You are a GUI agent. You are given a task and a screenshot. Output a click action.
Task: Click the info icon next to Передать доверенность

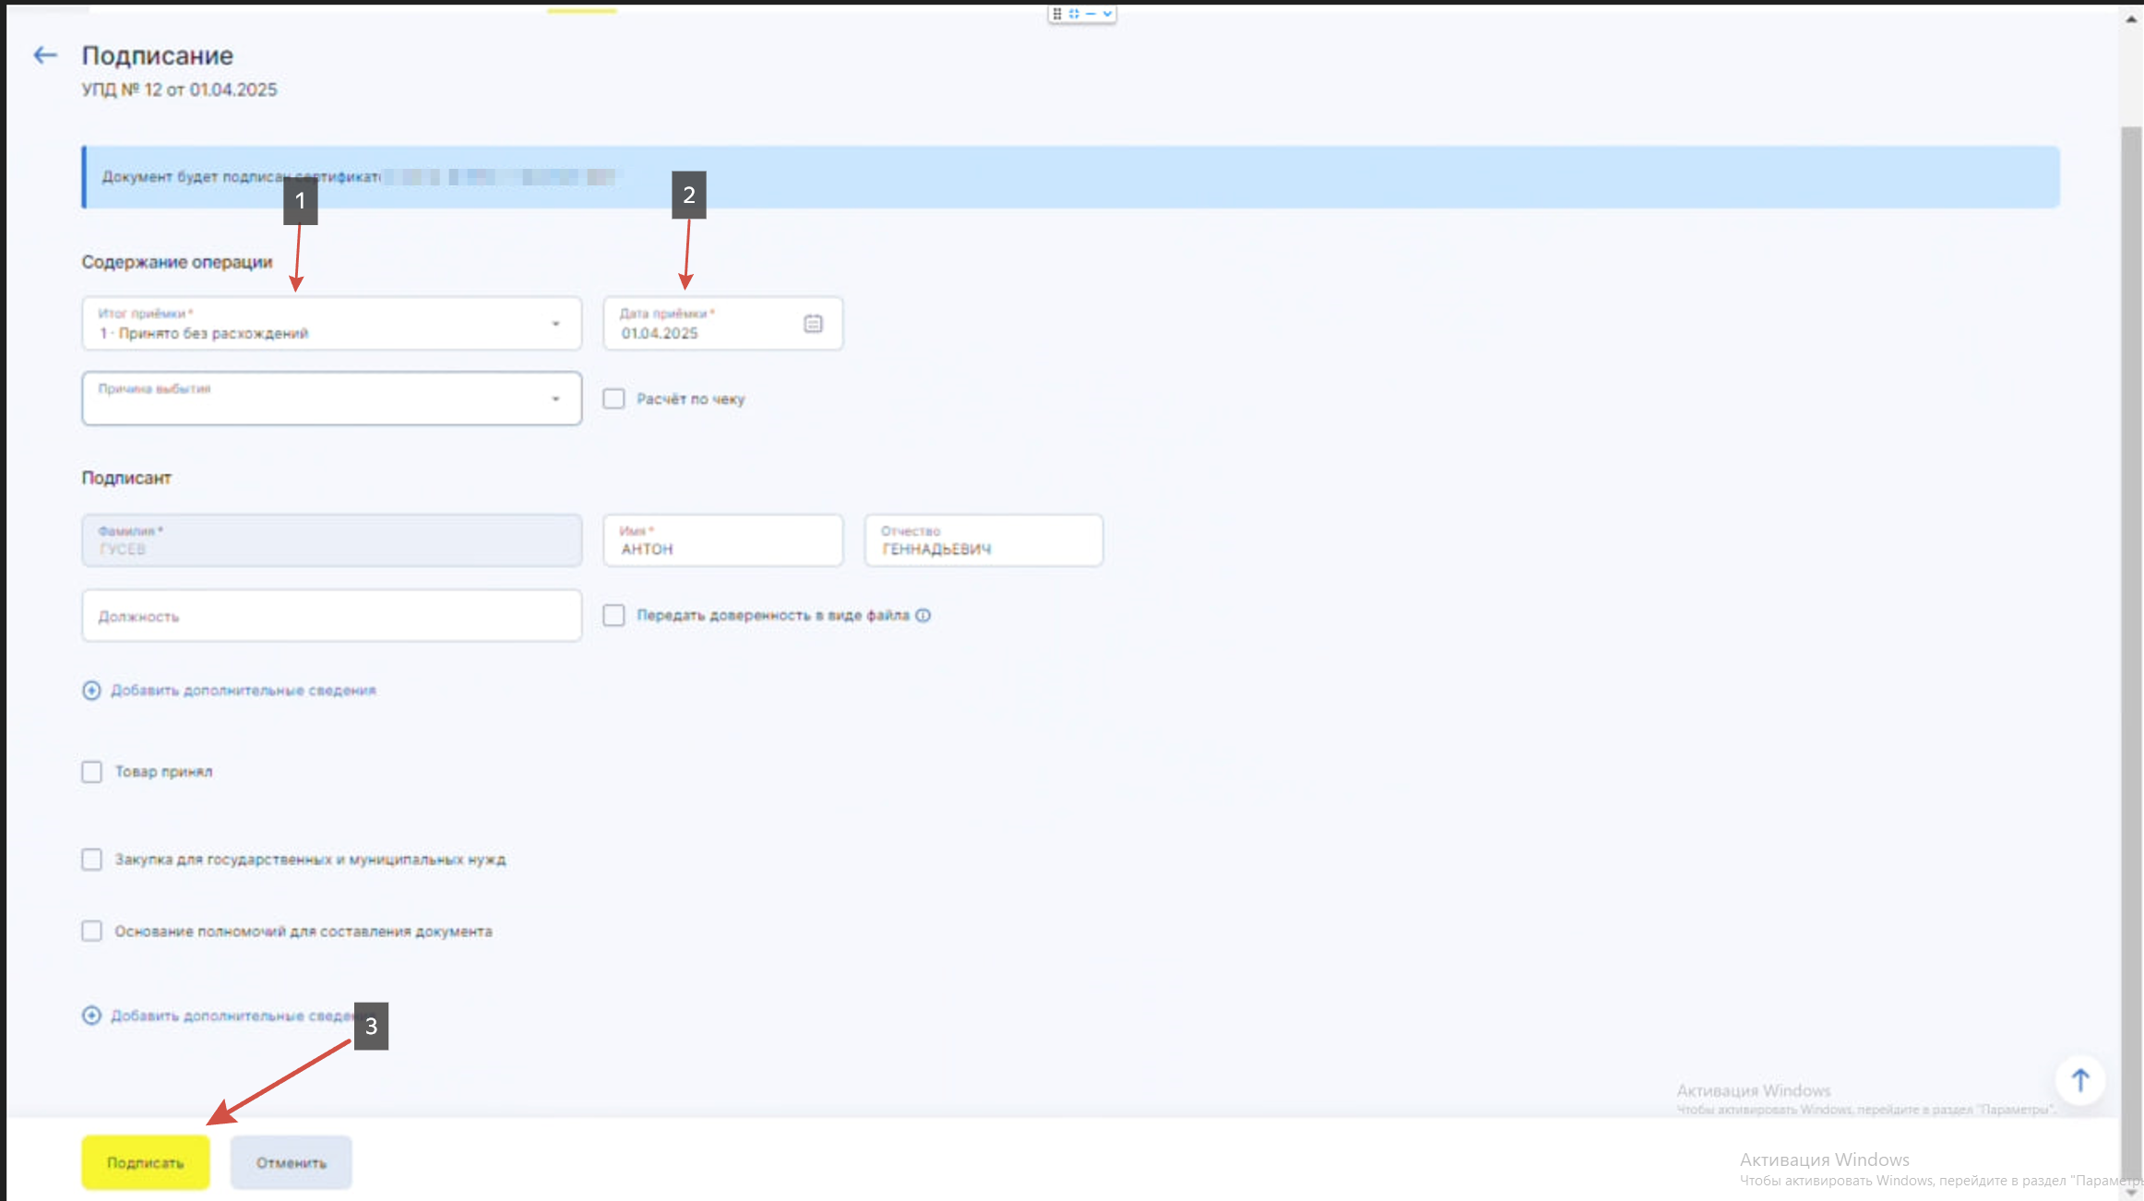click(x=923, y=615)
